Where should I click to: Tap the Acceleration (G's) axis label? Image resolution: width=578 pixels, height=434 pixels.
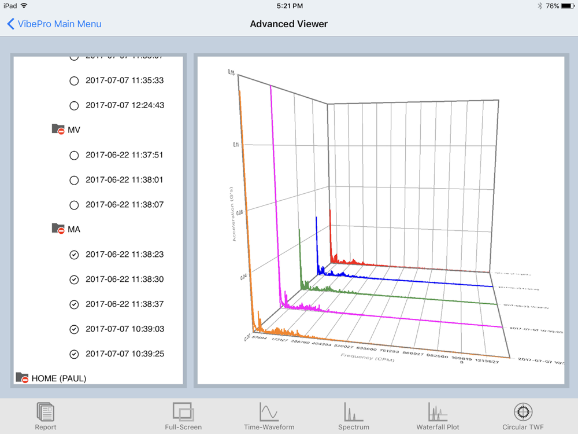point(232,214)
